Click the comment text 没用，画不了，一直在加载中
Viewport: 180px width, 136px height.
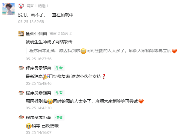pos(45,15)
